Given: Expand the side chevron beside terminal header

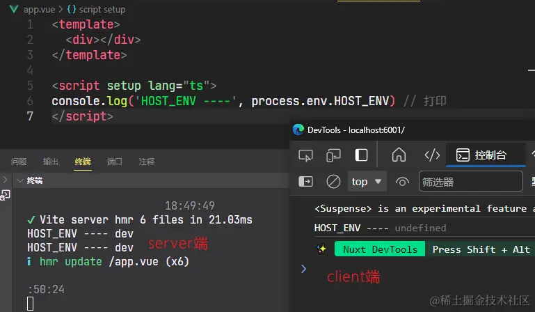Looking at the screenshot, I should coord(5,180).
